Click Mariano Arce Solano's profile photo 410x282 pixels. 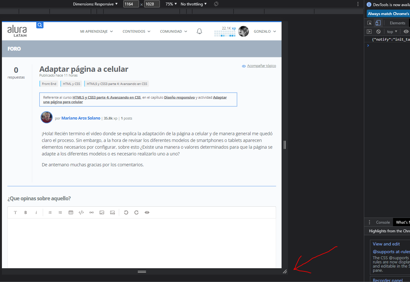pos(46,117)
